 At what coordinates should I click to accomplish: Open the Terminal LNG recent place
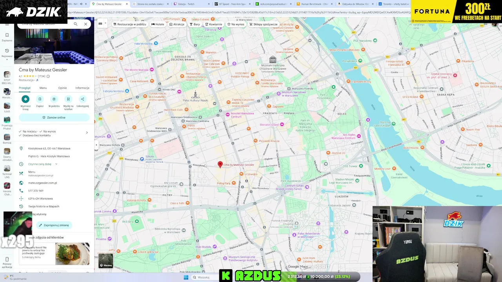[x=7, y=168]
